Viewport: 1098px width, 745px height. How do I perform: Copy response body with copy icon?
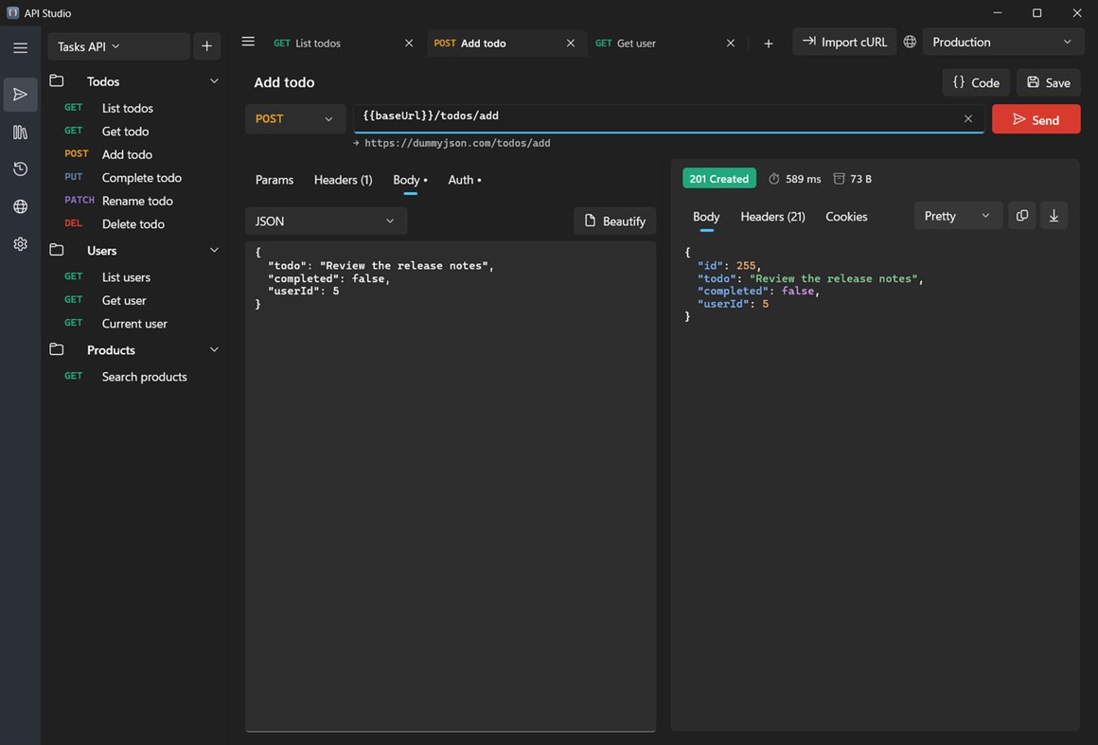[x=1022, y=216]
